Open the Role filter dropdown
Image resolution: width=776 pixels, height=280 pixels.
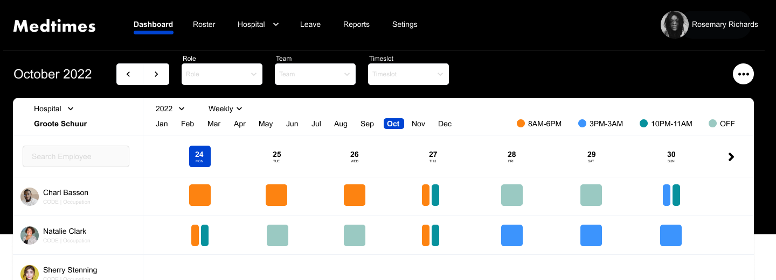point(222,74)
